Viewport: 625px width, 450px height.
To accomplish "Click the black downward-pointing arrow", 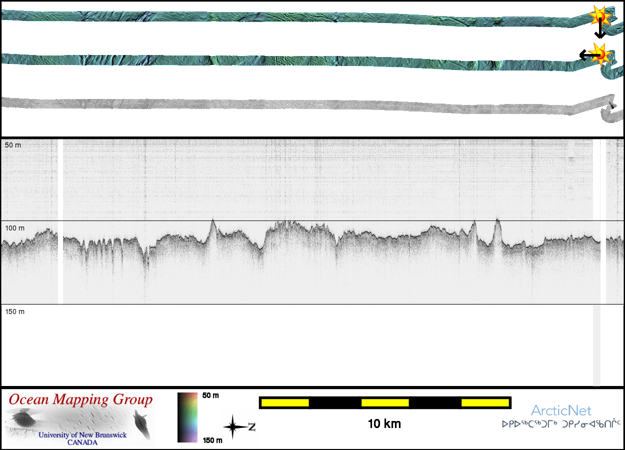I will (600, 31).
